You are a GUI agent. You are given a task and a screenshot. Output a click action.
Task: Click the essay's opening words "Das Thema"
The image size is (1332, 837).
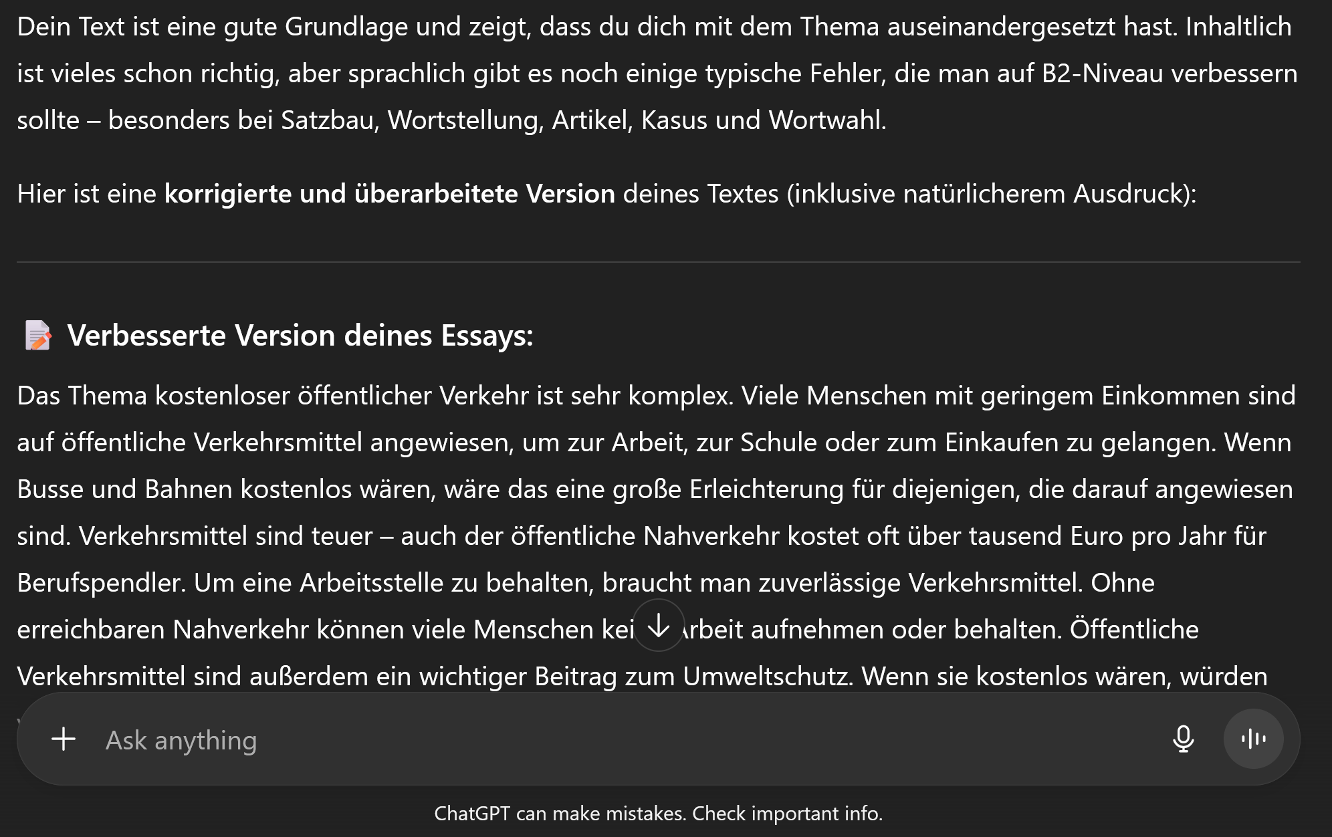pos(82,396)
